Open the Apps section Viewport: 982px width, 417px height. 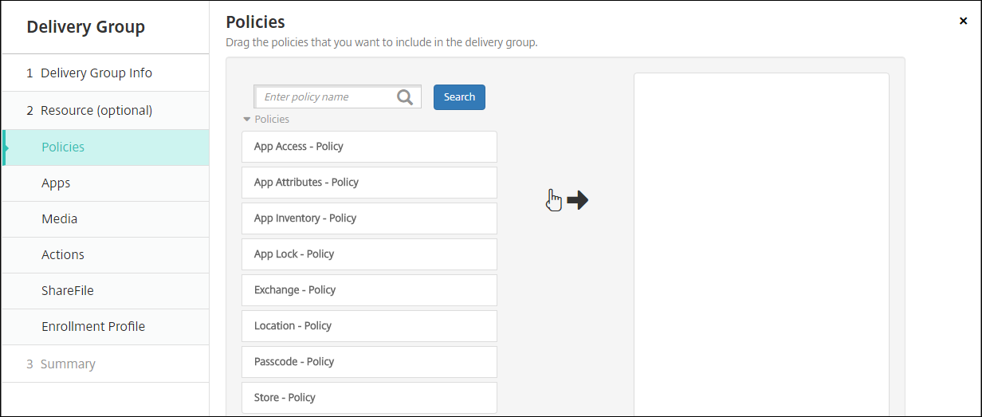pyautogui.click(x=56, y=183)
